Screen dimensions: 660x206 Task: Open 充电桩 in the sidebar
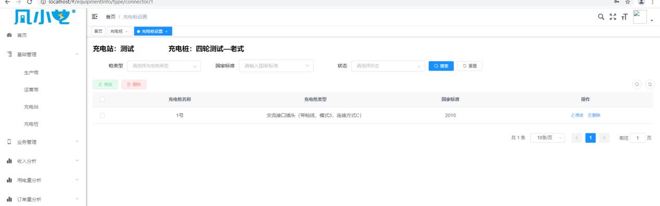click(31, 124)
